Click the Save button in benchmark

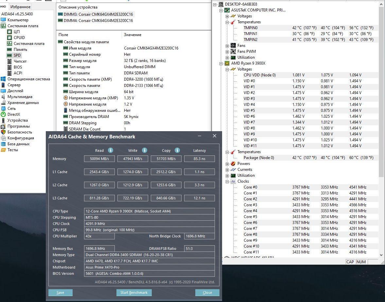61,292
